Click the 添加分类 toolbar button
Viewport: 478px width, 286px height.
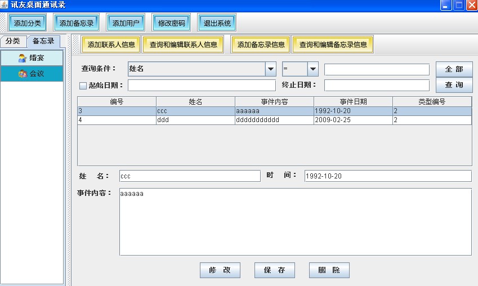tap(27, 23)
